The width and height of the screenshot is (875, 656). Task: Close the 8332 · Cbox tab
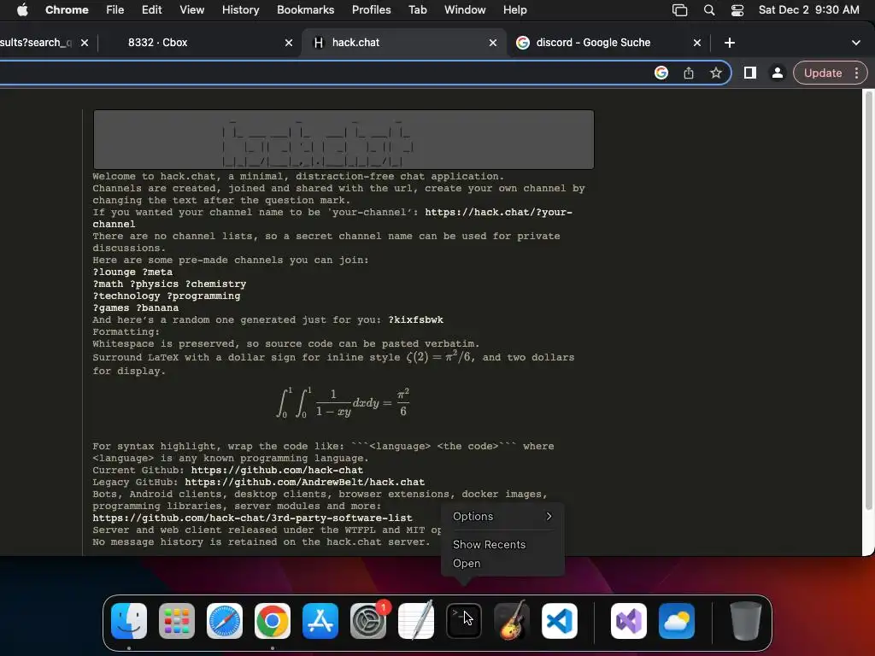(289, 43)
